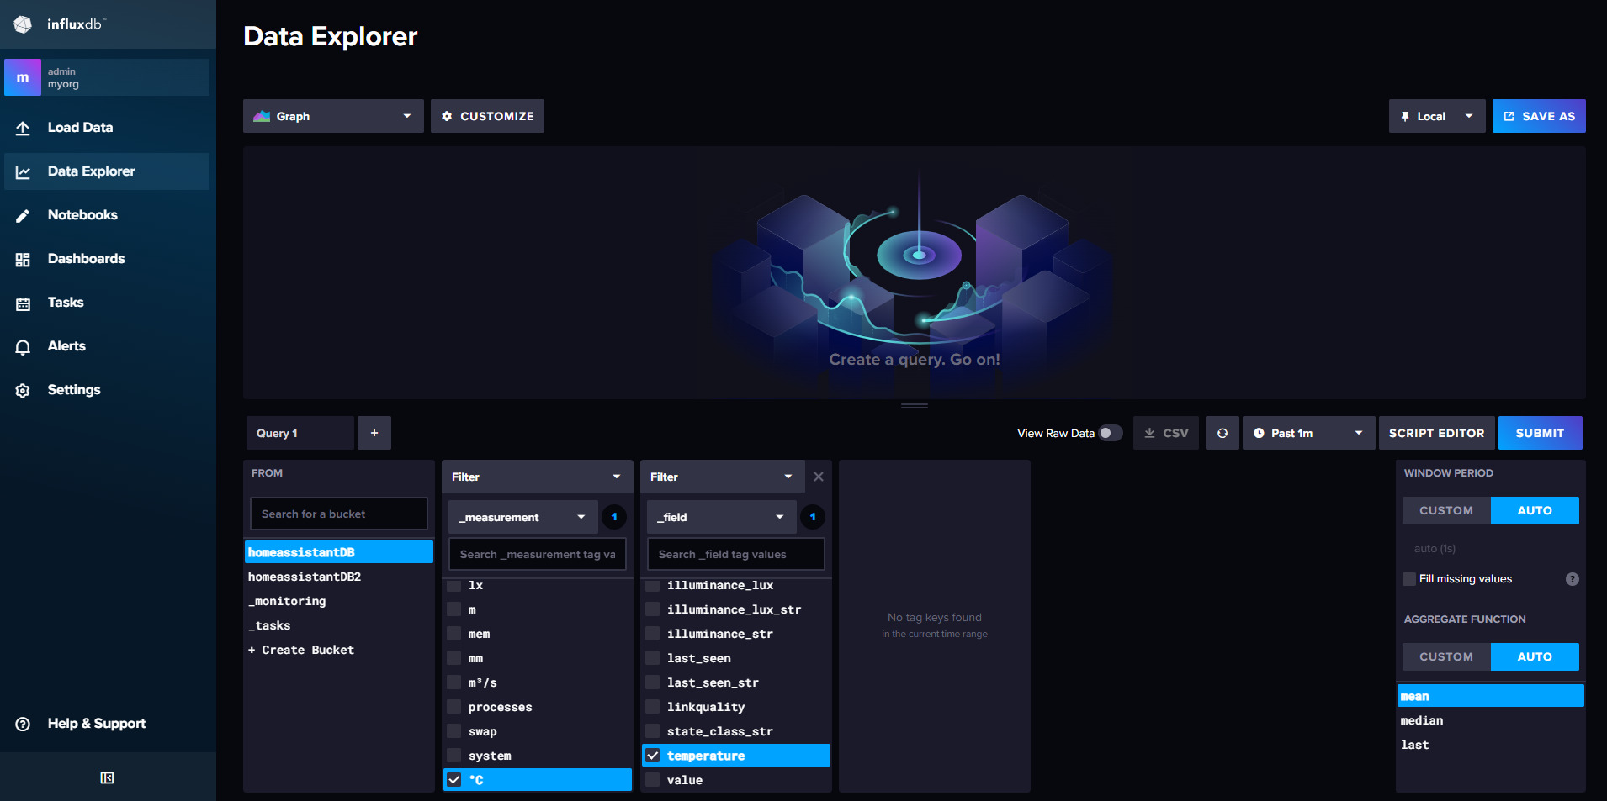Download results as CSV
Screen dimensions: 1607x801
tap(1166, 433)
